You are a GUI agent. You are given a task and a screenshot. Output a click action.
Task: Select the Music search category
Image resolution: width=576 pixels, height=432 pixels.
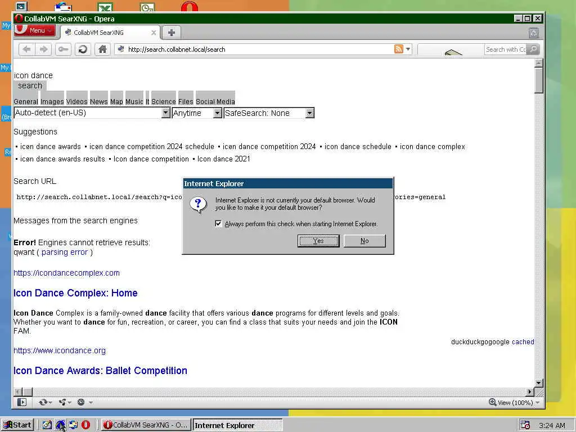(x=134, y=101)
